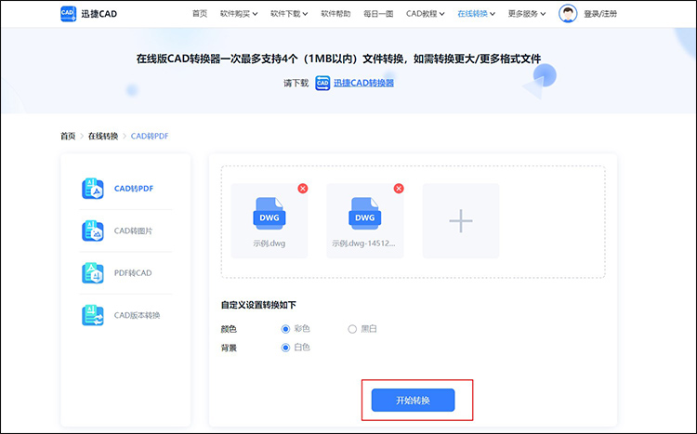This screenshot has width=697, height=434.
Task: Click the 背景 setting label
Action: (229, 348)
